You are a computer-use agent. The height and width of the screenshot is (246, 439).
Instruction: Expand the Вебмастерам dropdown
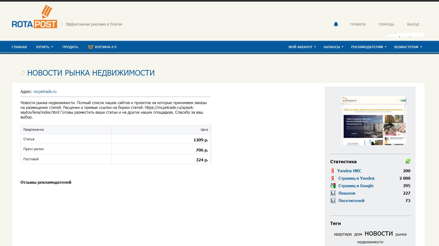pos(408,47)
